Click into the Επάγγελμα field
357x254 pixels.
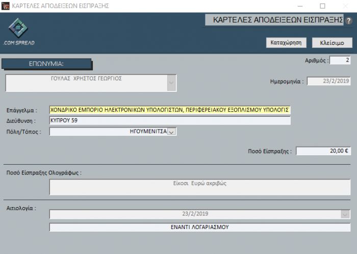pyautogui.click(x=170, y=110)
